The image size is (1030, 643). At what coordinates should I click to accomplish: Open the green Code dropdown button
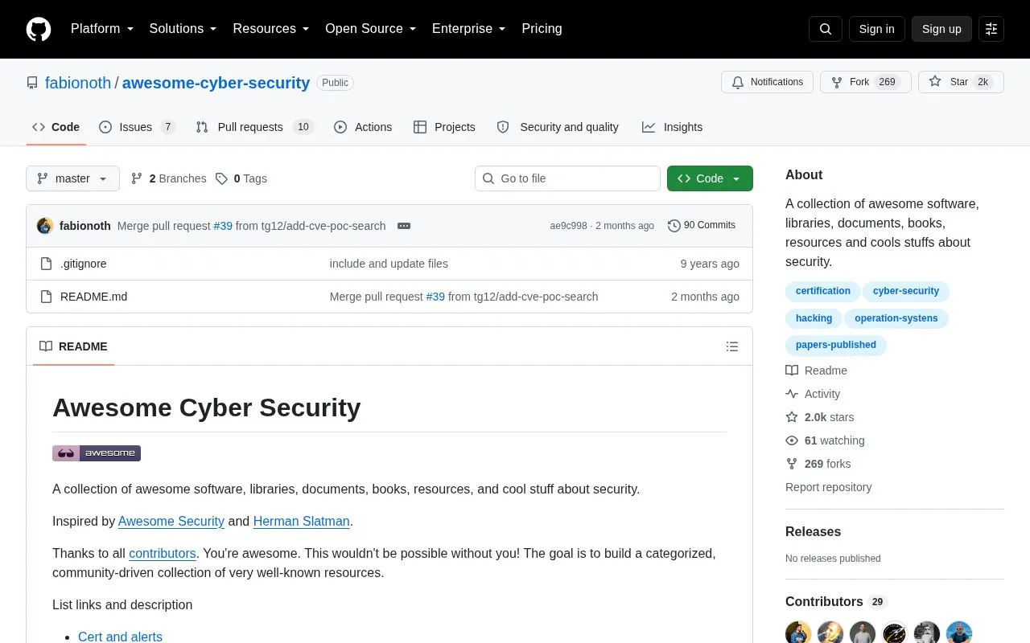710,178
